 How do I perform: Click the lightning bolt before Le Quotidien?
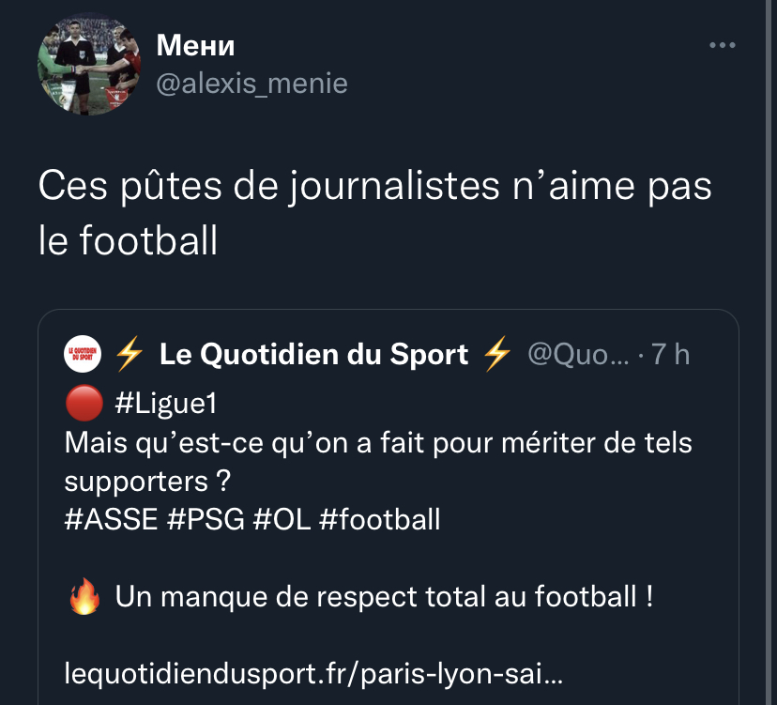click(x=129, y=354)
